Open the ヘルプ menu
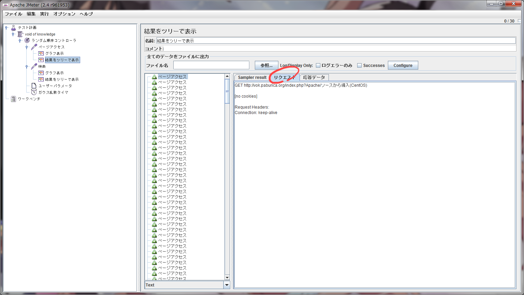 coord(86,14)
